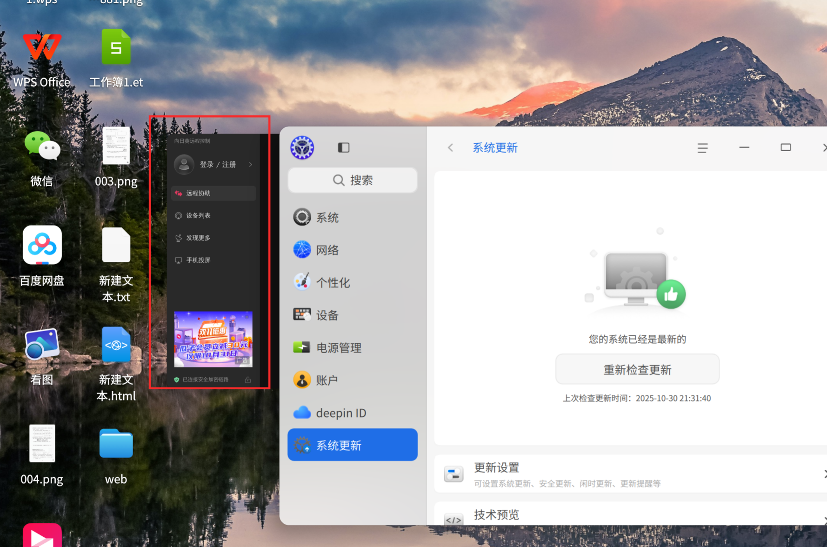Viewport: 827px width, 547px height.
Task: Open 发现更多 in 向日葵 sidebar
Action: click(x=214, y=238)
